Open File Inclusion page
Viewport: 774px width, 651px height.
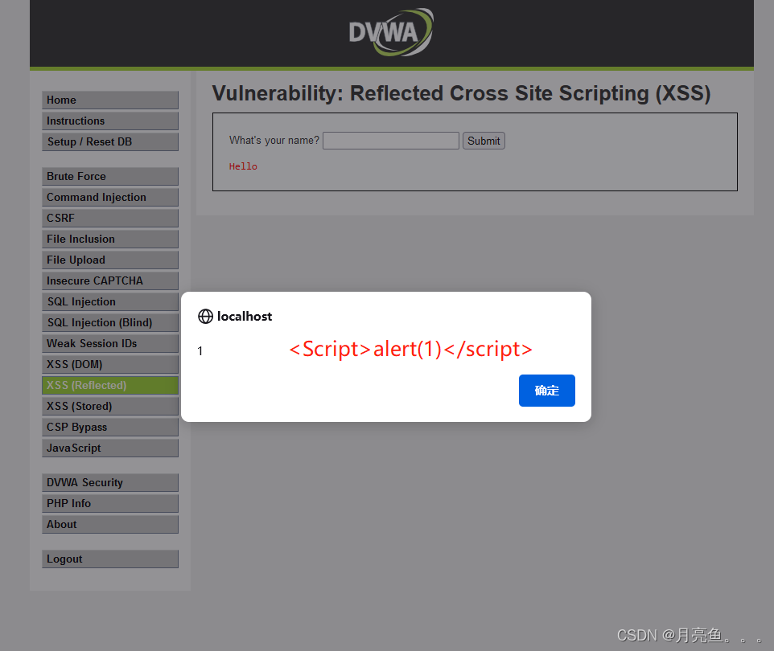click(x=110, y=239)
